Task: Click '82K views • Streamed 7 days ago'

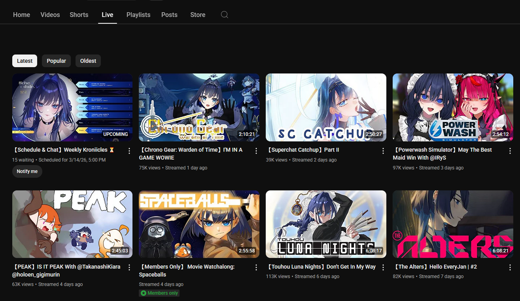Action: (x=428, y=277)
